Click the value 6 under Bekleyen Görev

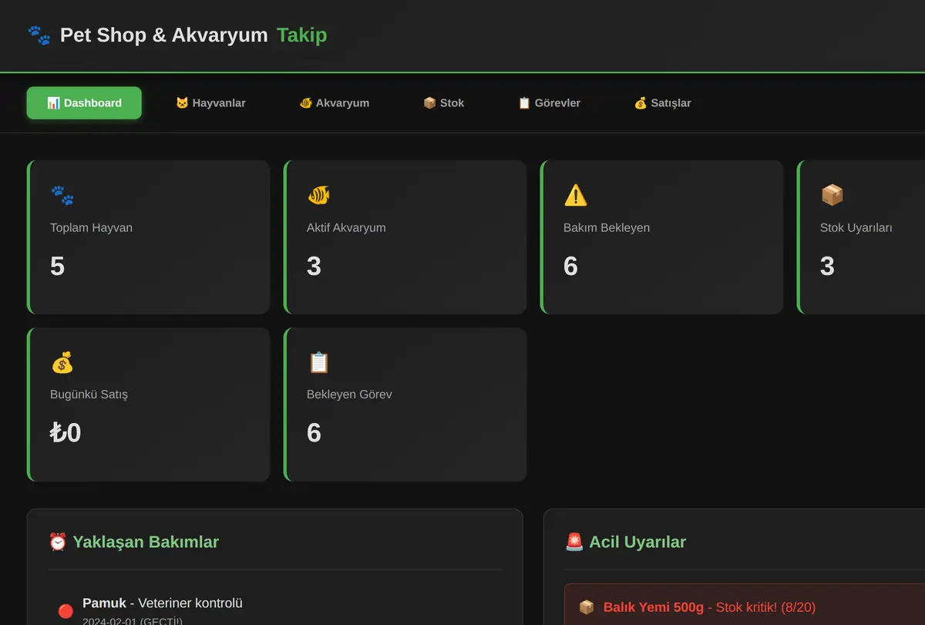314,432
